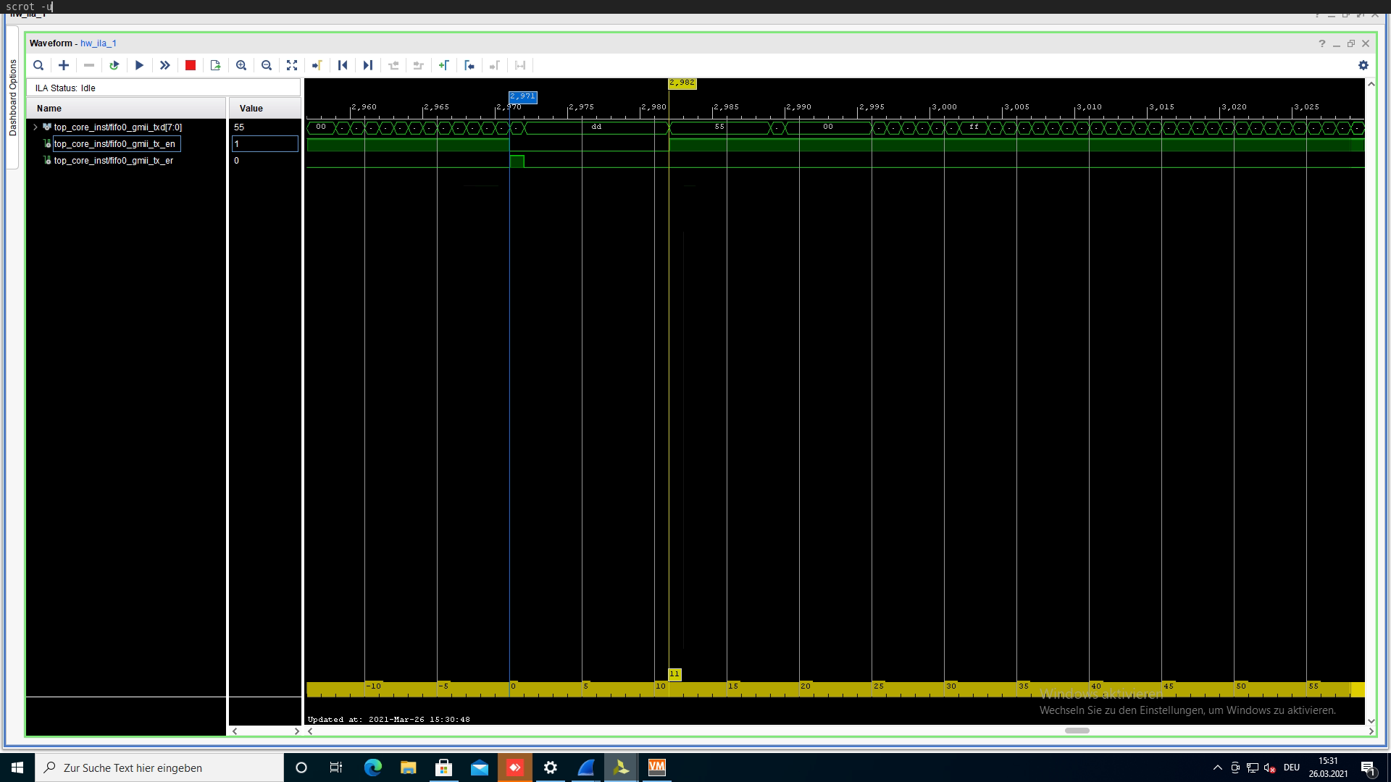Open waveform settings gear

(x=1363, y=65)
